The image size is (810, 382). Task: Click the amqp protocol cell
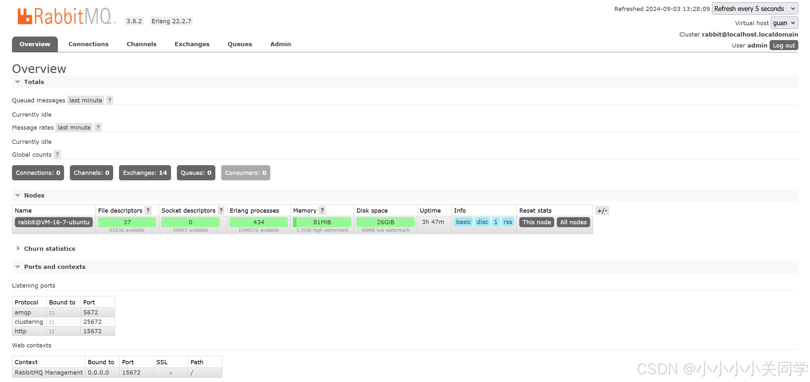coord(29,313)
